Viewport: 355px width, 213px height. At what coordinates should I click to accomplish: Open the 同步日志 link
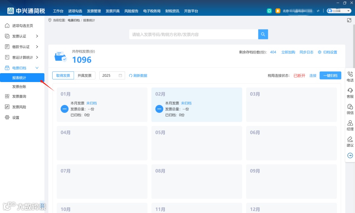306,52
